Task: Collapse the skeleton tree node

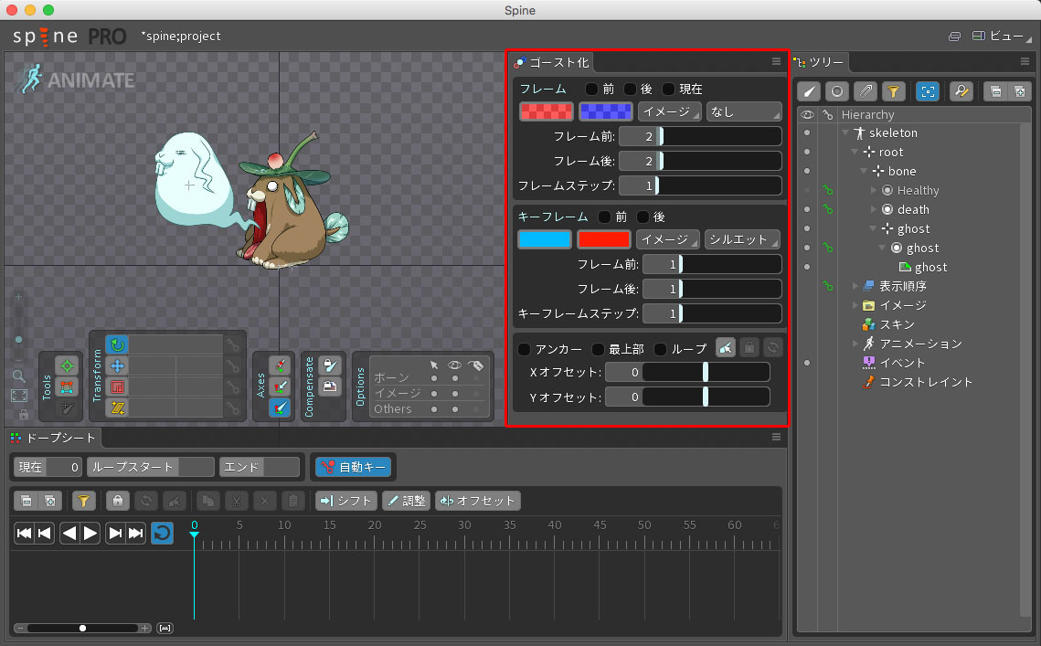Action: (x=845, y=132)
